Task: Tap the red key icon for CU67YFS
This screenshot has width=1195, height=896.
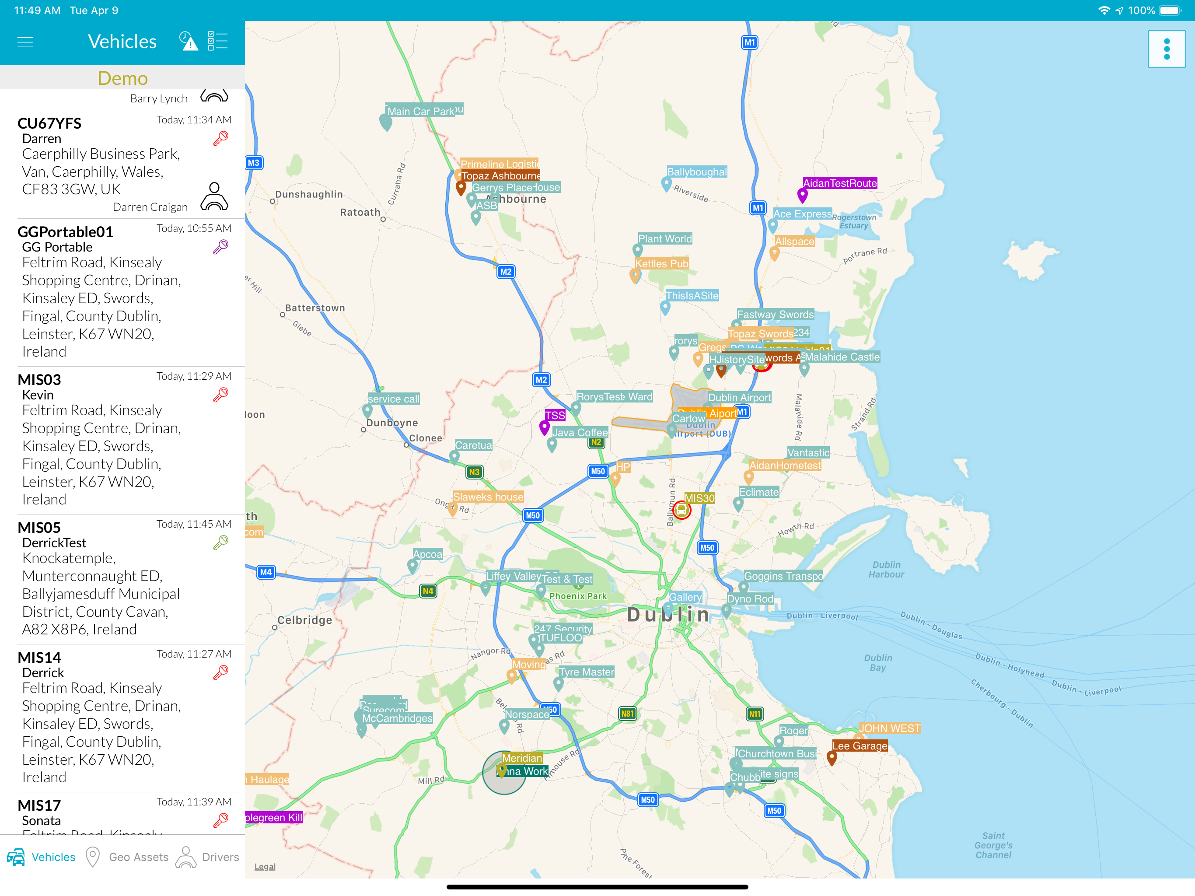Action: coord(220,138)
